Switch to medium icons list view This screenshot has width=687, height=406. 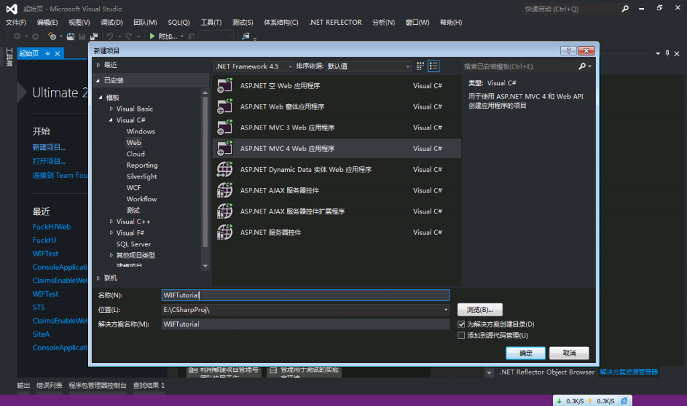point(434,66)
